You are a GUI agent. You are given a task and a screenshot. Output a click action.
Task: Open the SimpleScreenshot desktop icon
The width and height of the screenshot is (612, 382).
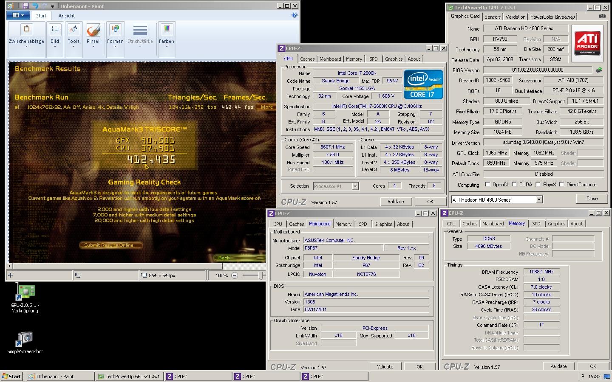tap(25, 343)
